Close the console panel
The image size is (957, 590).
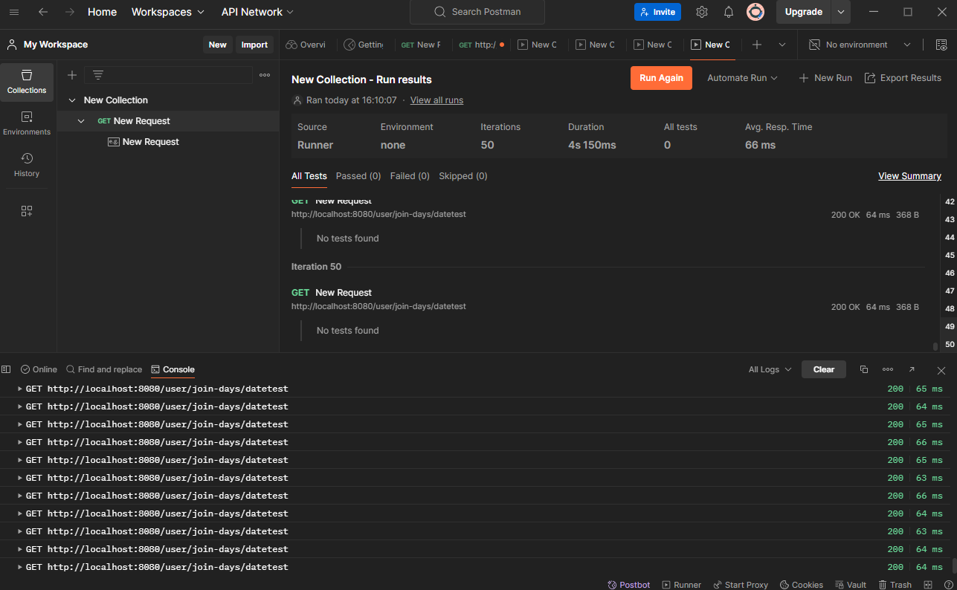941,369
